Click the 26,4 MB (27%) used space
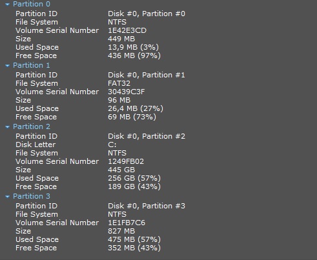The width and height of the screenshot is (317, 260). [x=136, y=108]
